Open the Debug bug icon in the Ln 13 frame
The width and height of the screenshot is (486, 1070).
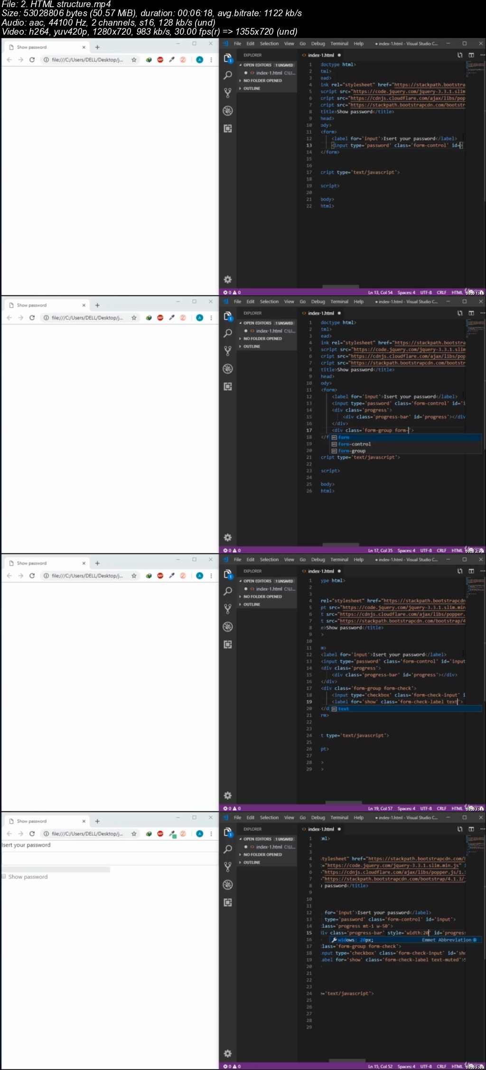(228, 111)
